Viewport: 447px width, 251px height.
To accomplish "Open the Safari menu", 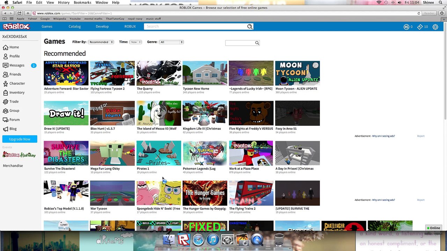I will (x=17, y=2).
